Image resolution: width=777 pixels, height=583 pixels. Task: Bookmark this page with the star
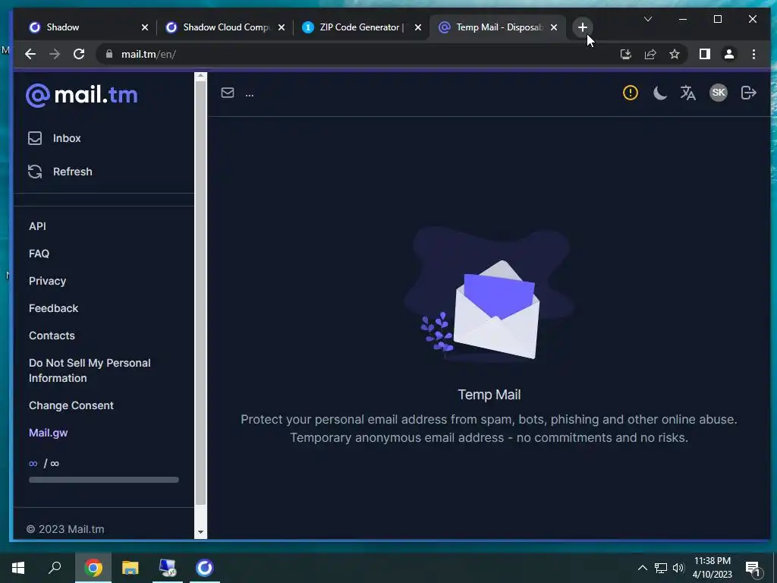pos(675,54)
